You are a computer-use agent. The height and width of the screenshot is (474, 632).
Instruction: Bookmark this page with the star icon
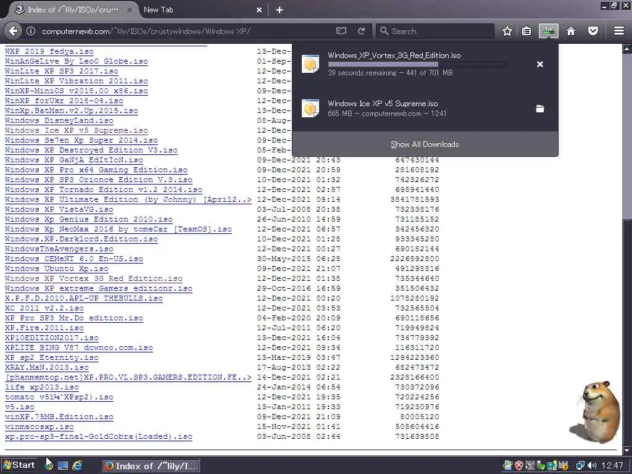pos(507,31)
